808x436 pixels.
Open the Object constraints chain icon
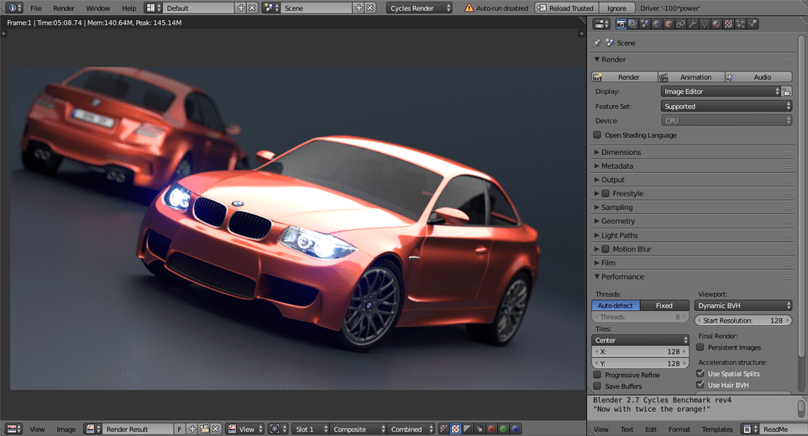680,24
